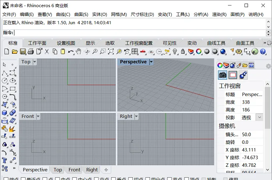Click the Join puzzle-piece tool
Viewport: 272px width, 180px height.
(4, 129)
